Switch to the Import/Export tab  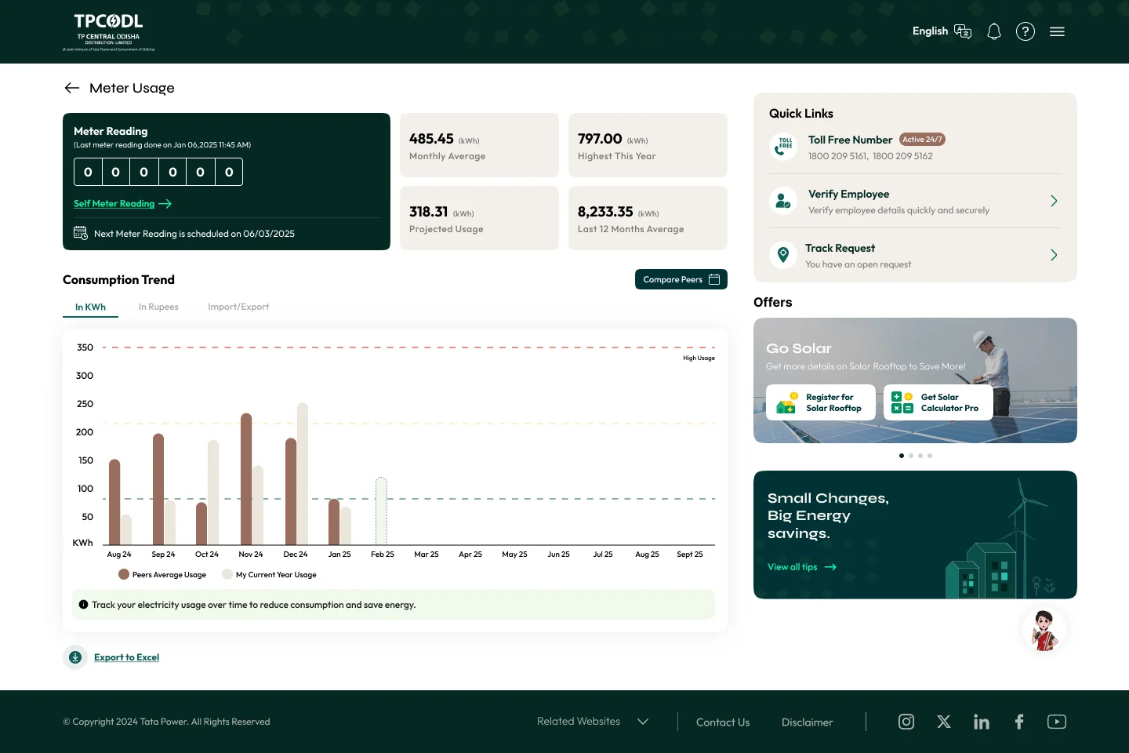238,307
